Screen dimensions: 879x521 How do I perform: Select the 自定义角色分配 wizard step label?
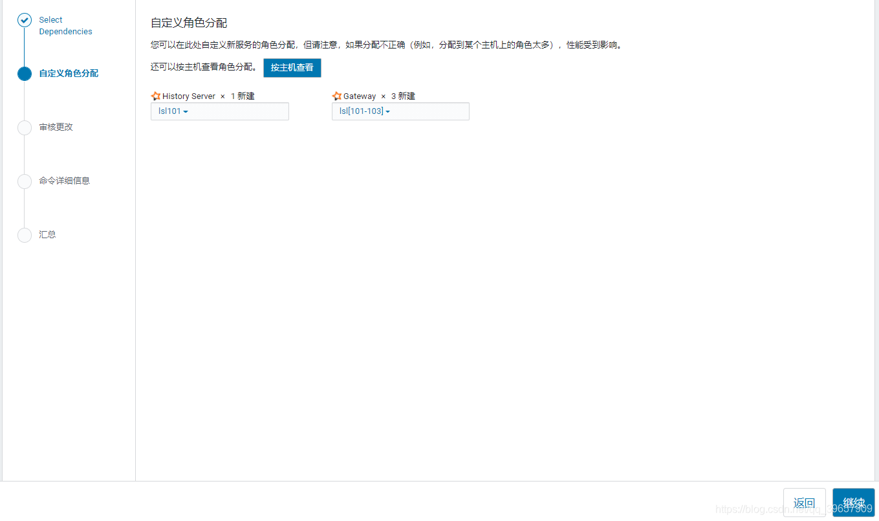coord(69,74)
